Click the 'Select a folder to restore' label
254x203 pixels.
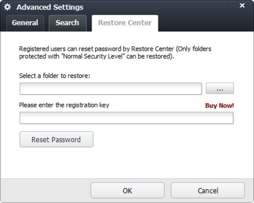coord(55,76)
